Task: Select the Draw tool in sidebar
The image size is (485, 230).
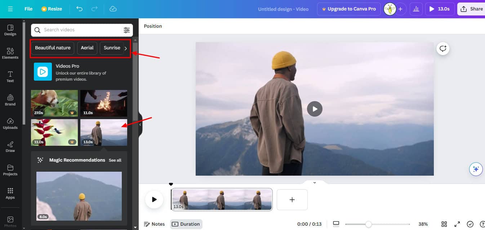Action: 10,146
